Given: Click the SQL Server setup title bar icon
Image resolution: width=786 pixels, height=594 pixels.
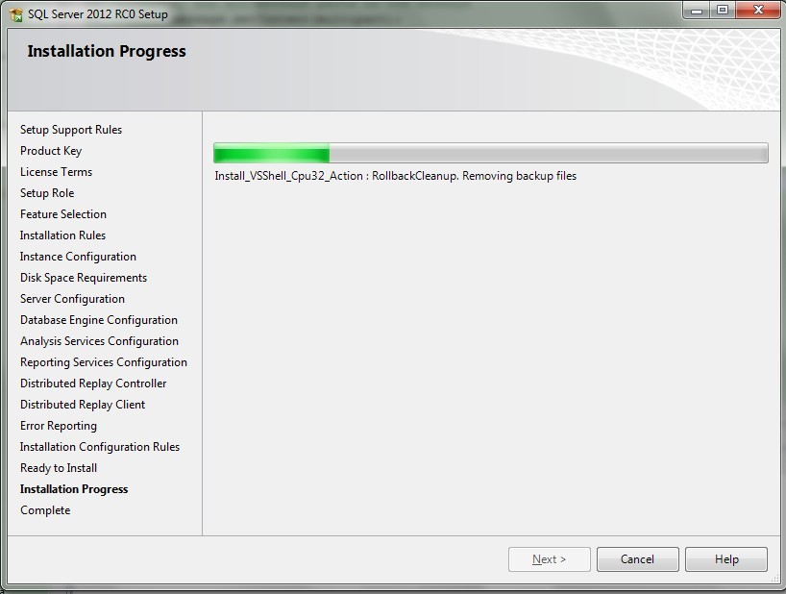Looking at the screenshot, I should point(15,14).
